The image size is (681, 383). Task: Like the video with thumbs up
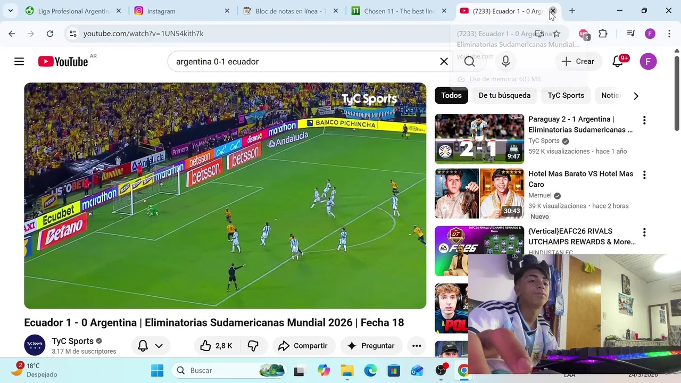[216, 346]
